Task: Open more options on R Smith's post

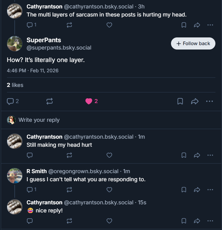Action: [x=210, y=190]
